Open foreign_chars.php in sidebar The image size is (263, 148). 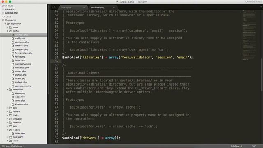[x=24, y=53]
